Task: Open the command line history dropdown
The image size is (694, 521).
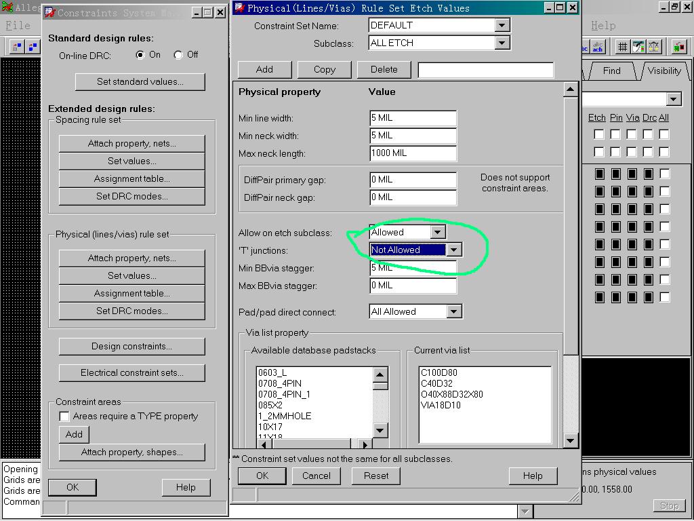Action: pos(525,512)
